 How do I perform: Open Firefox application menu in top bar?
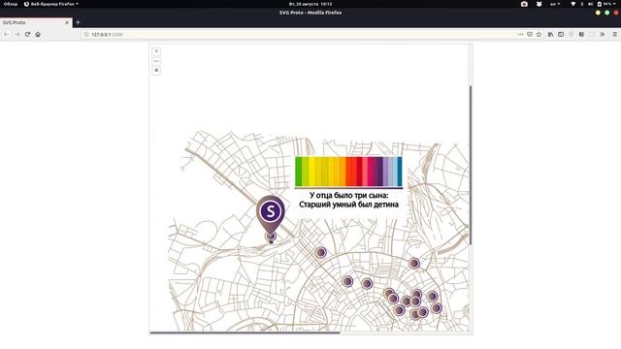coord(51,4)
